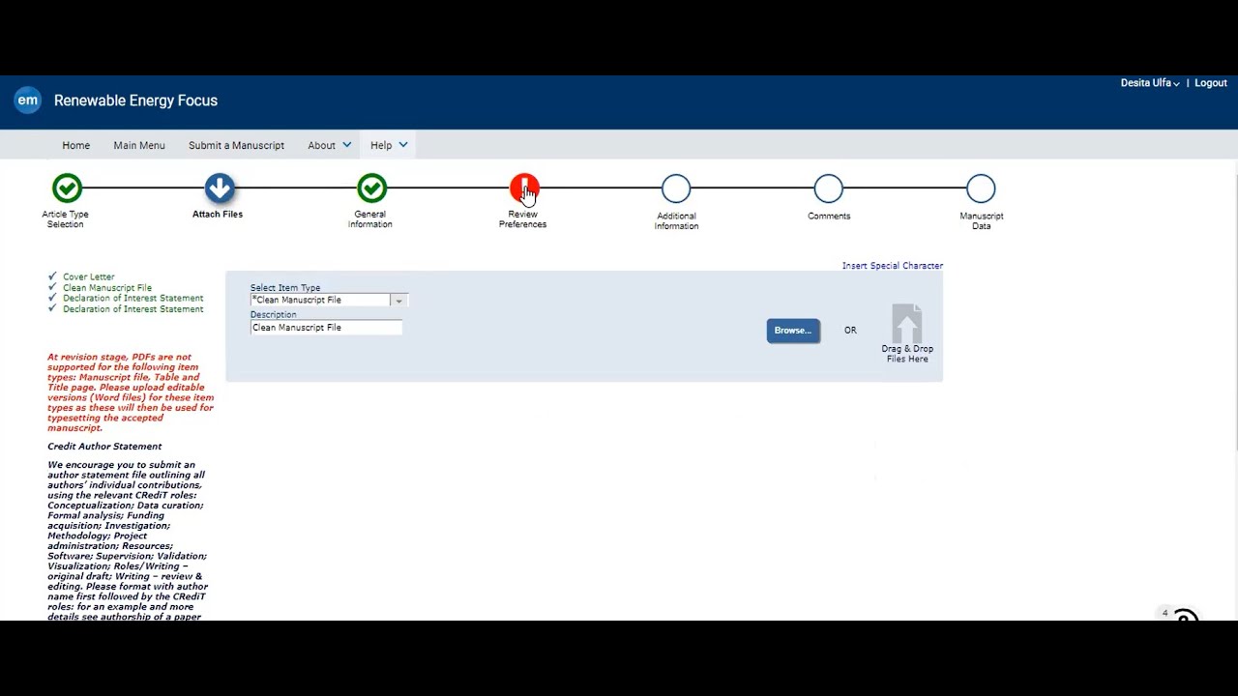The width and height of the screenshot is (1238, 696).
Task: Click the em Editorial Manager logo
Action: pos(28,100)
